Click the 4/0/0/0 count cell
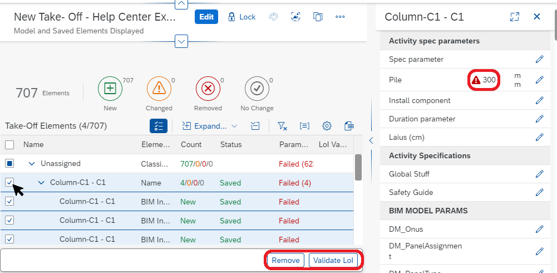 tap(192, 183)
